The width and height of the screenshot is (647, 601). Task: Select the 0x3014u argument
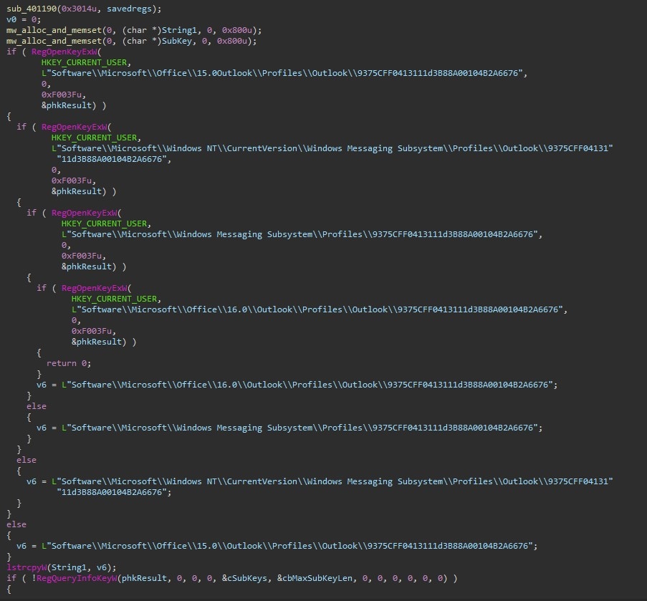80,9
